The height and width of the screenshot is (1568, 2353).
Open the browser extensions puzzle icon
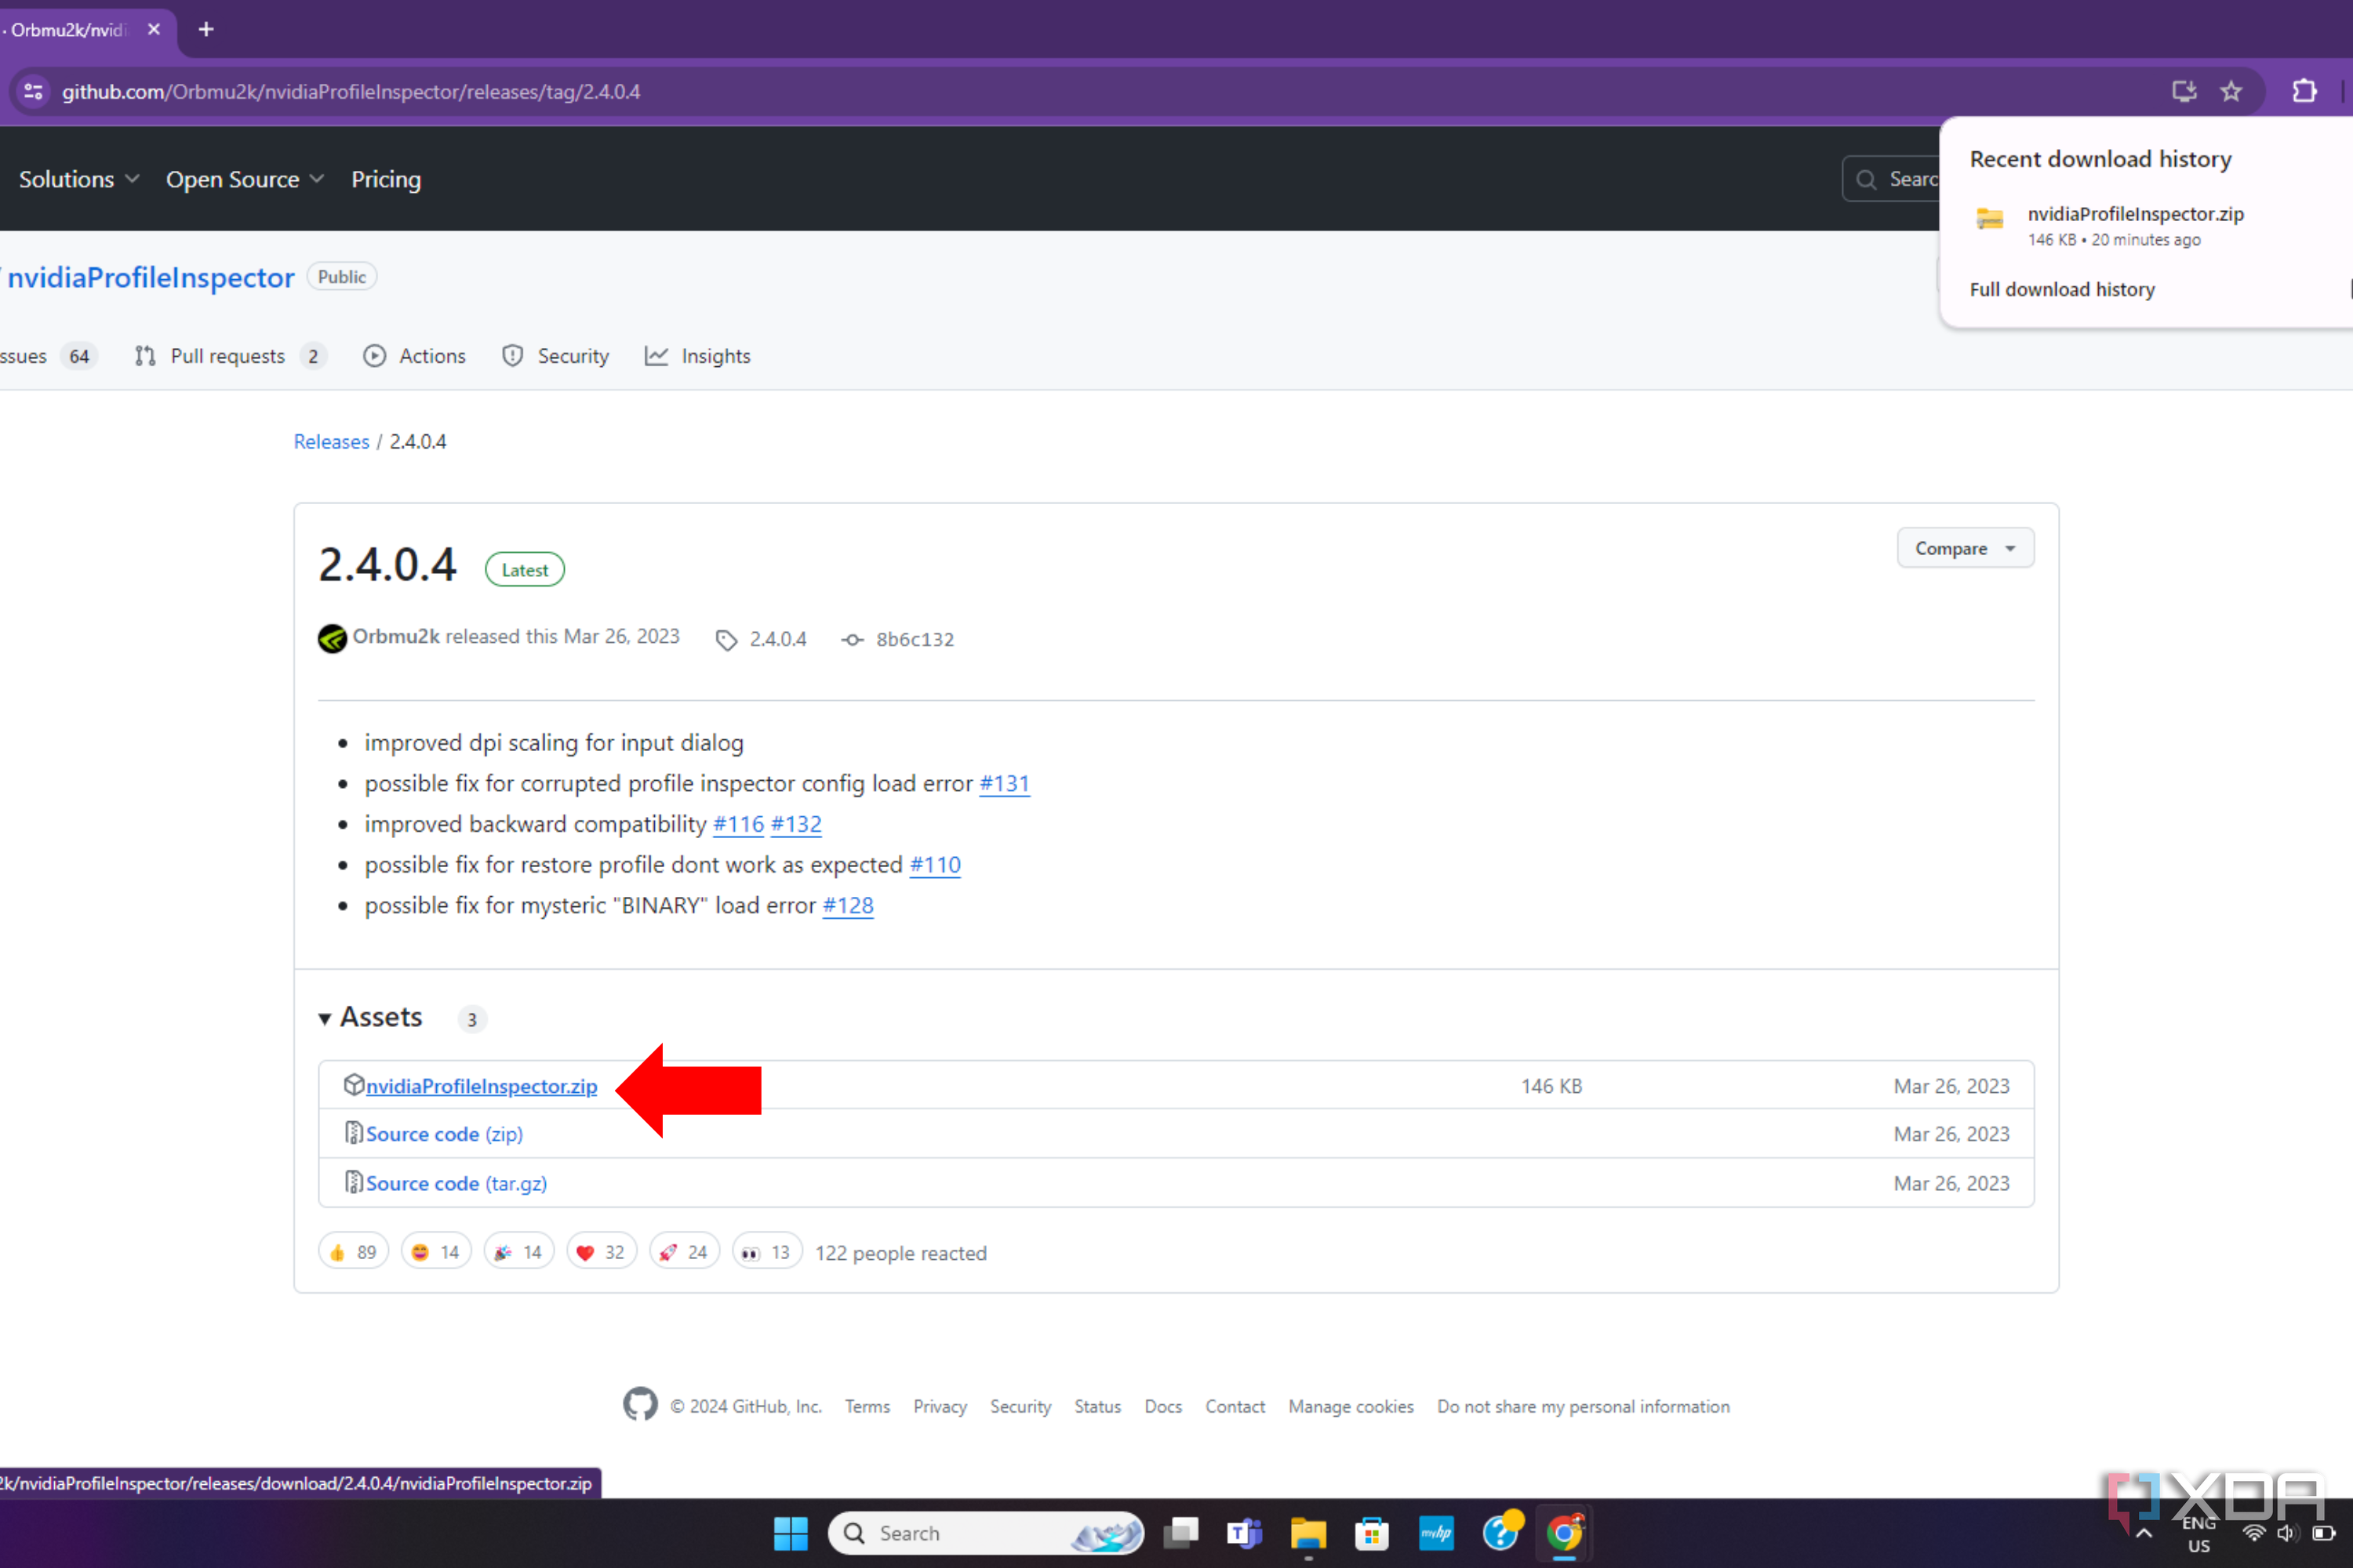(2304, 91)
